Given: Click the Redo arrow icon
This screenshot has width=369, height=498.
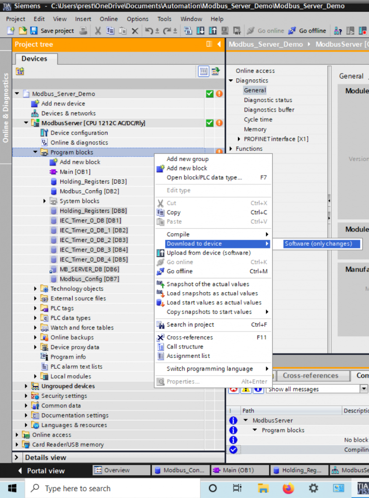Looking at the screenshot, I should [167, 31].
